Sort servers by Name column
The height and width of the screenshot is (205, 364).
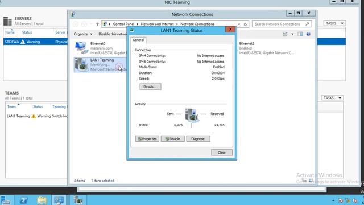click(x=10, y=32)
